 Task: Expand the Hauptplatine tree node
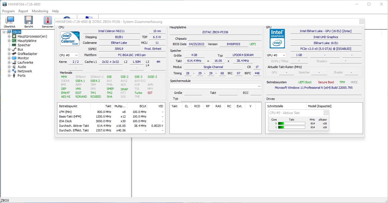pos(9,41)
